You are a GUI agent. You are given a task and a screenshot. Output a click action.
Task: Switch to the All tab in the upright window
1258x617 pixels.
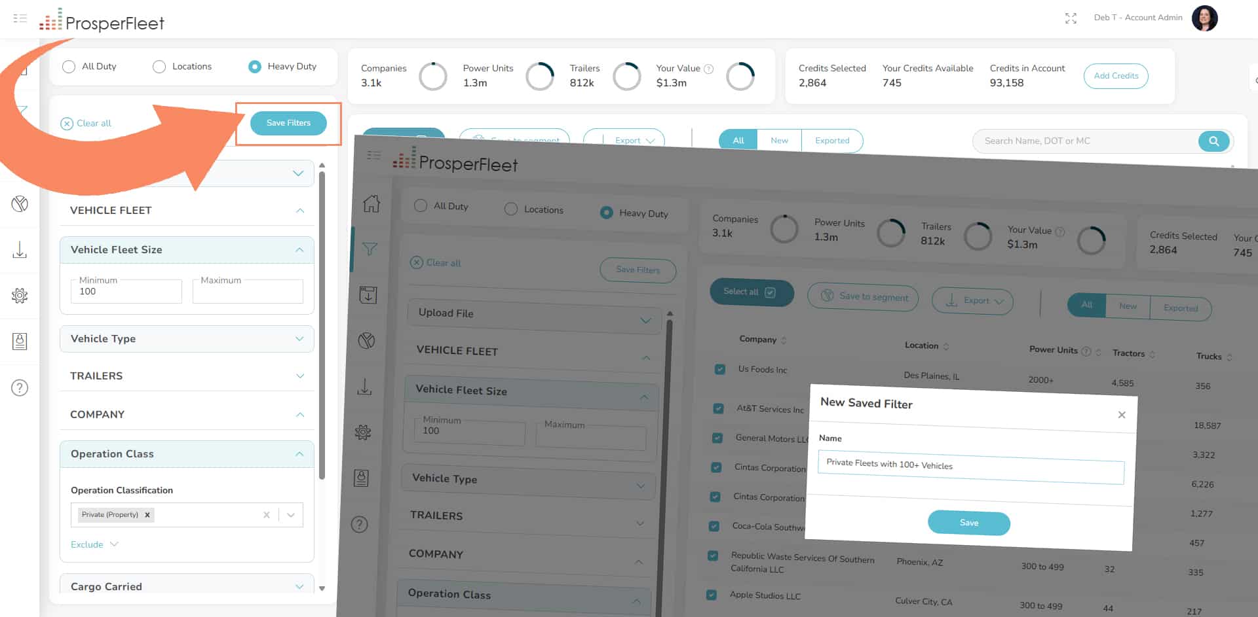click(738, 141)
